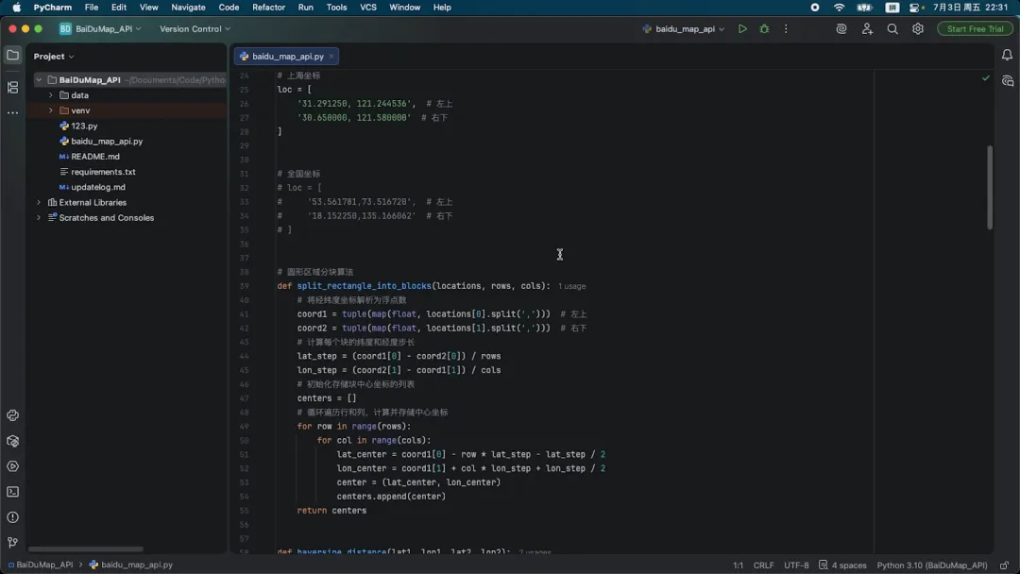Open Version Control dropdown

point(195,28)
